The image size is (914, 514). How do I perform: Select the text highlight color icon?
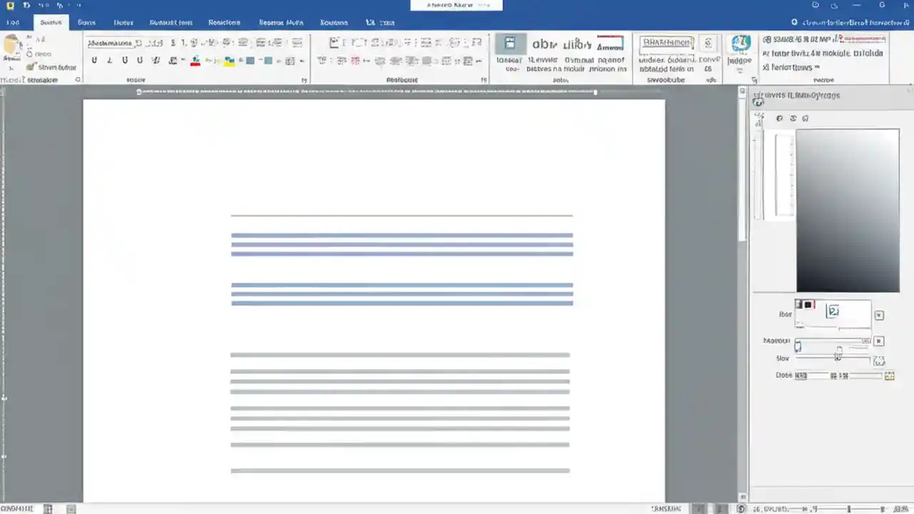click(228, 60)
